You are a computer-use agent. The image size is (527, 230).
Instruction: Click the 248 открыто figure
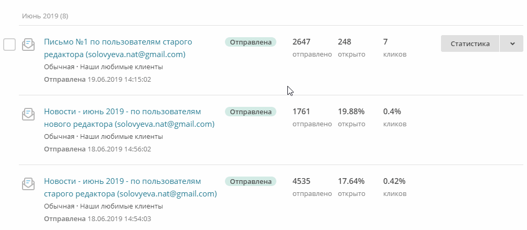(x=345, y=42)
